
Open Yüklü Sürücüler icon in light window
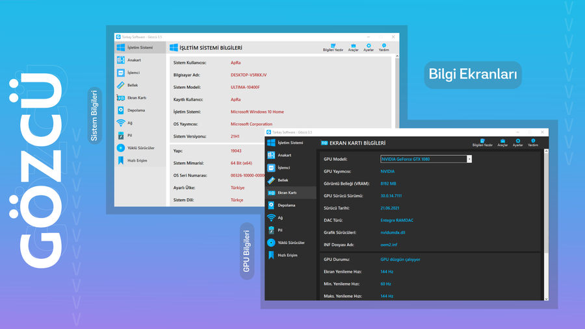[120, 148]
